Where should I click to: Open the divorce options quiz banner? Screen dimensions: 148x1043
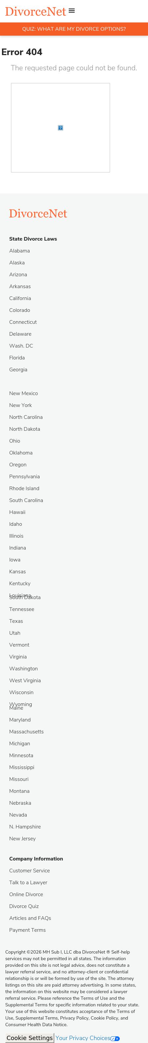(x=74, y=29)
